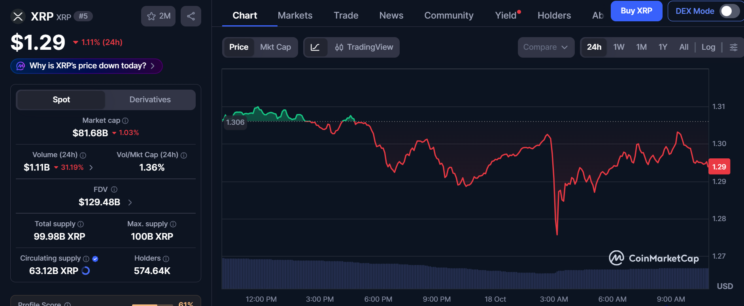Show FDV info icon
The image size is (744, 306).
pos(114,190)
